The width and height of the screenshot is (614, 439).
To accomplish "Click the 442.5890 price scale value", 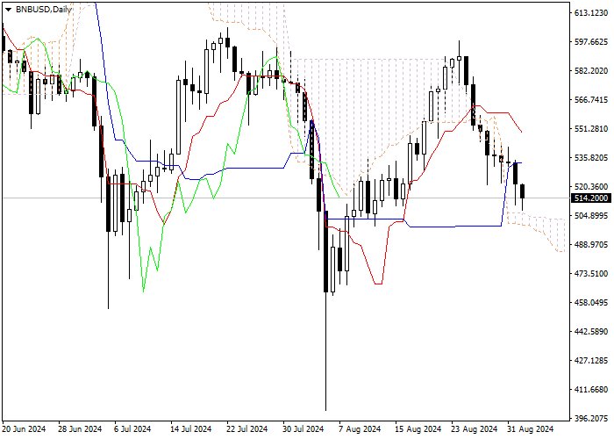I will (x=591, y=332).
